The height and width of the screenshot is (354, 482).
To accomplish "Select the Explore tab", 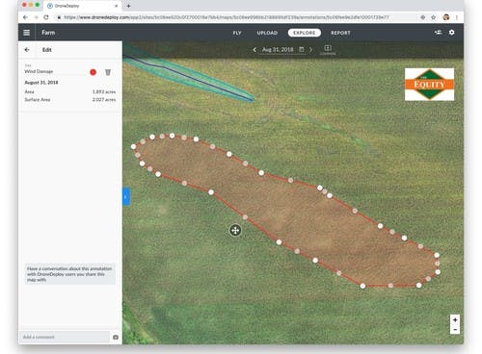I will [305, 33].
